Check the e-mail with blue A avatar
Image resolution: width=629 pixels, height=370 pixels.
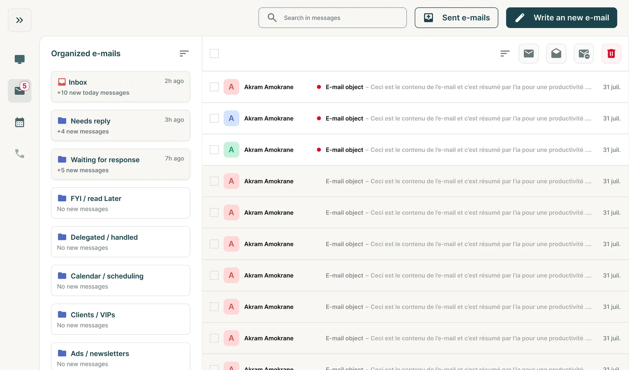pyautogui.click(x=214, y=118)
